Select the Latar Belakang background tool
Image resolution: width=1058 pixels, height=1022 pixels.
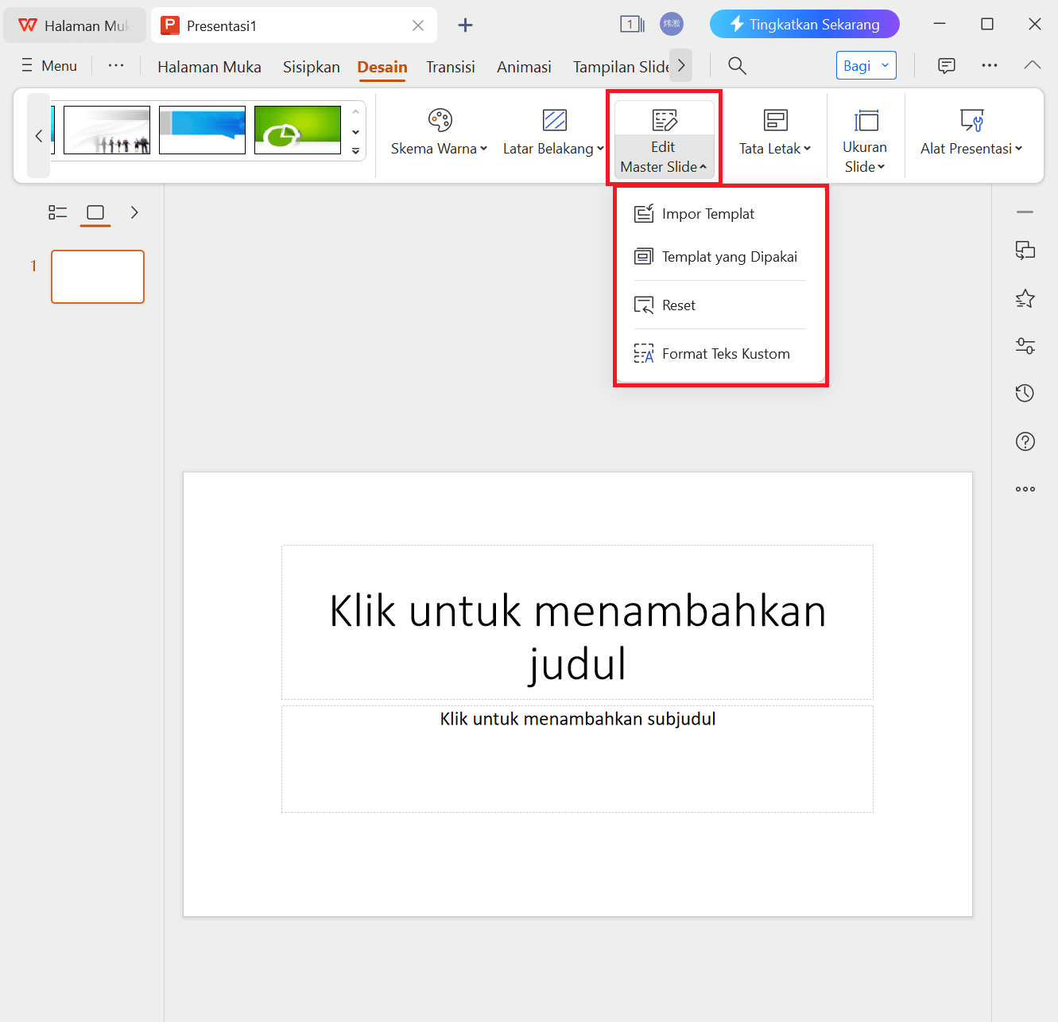552,132
